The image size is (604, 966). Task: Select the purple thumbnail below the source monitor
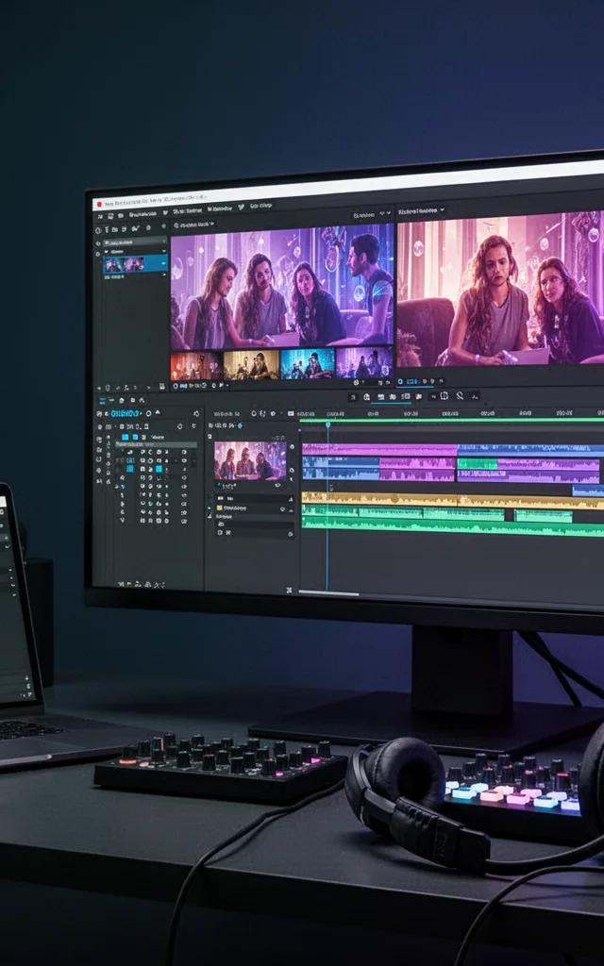364,362
